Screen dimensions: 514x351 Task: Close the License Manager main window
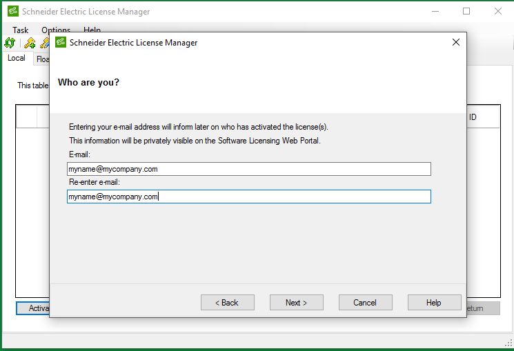pyautogui.click(x=498, y=11)
